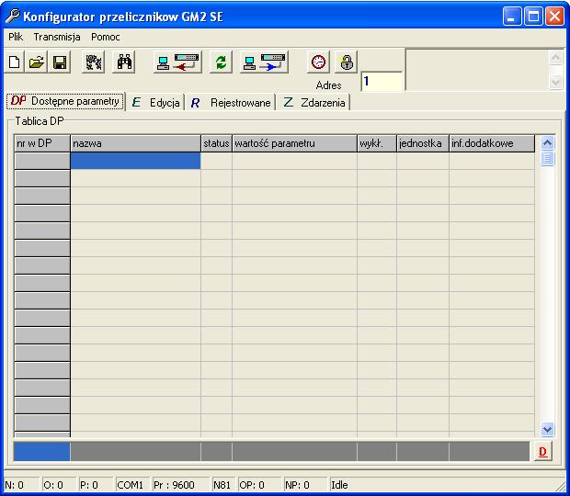Minimize the Konfigurator window

click(x=512, y=17)
